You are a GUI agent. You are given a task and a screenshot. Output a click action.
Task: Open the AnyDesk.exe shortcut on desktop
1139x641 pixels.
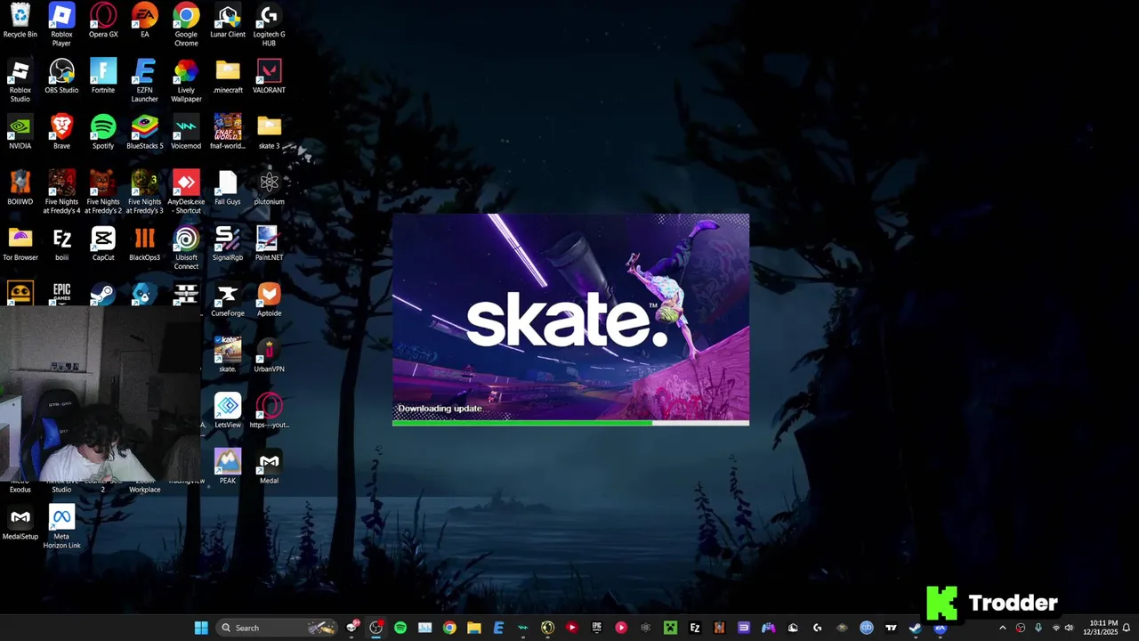pyautogui.click(x=186, y=192)
